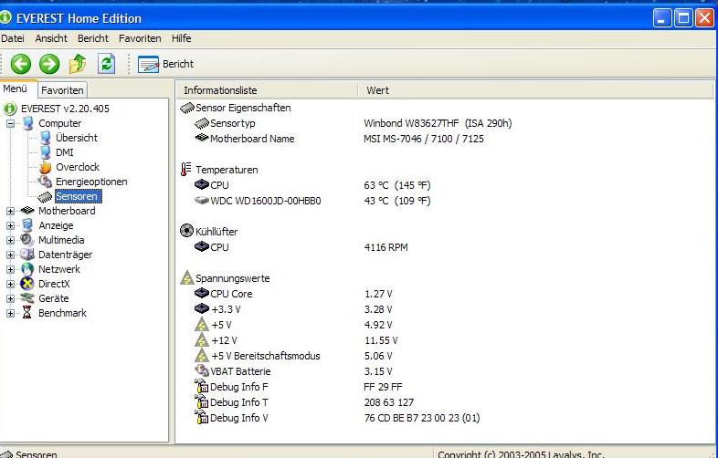The width and height of the screenshot is (718, 458).
Task: Open the Hilfe menu
Action: coord(182,38)
